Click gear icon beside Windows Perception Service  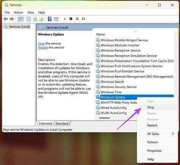pyautogui.click(x=98, y=50)
